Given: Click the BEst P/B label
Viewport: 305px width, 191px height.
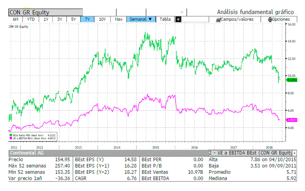Looking at the screenshot, I should coord(152,166).
